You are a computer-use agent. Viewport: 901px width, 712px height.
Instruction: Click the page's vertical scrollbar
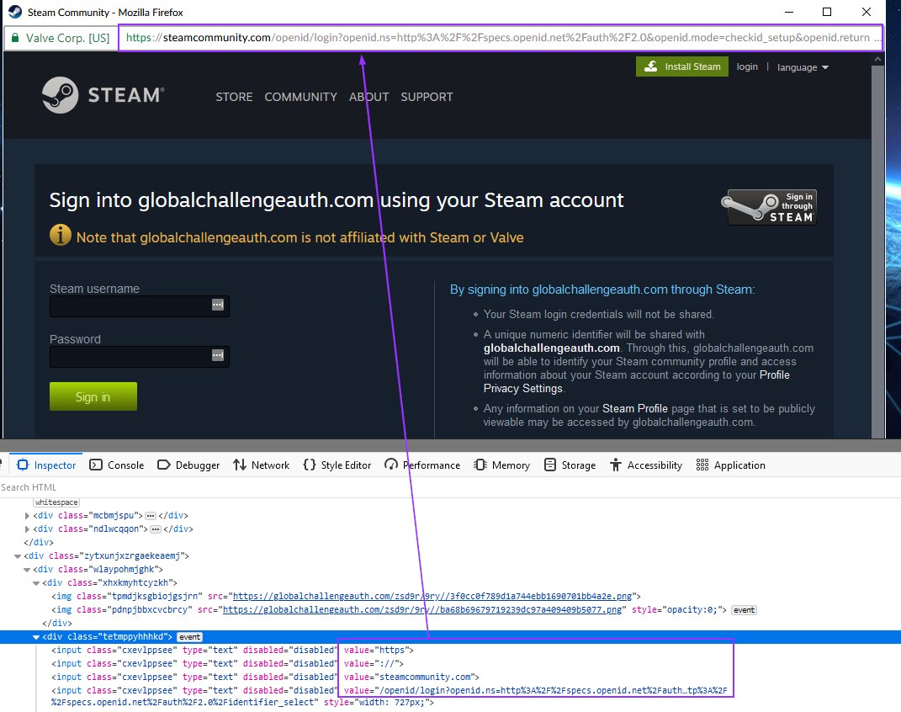pos(877,247)
